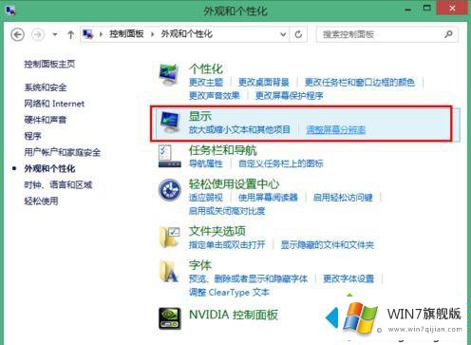Click 控制面板 breadcrumb in address bar

pos(126,34)
